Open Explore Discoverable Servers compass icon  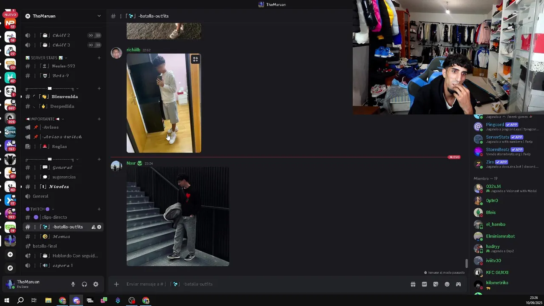point(10,268)
